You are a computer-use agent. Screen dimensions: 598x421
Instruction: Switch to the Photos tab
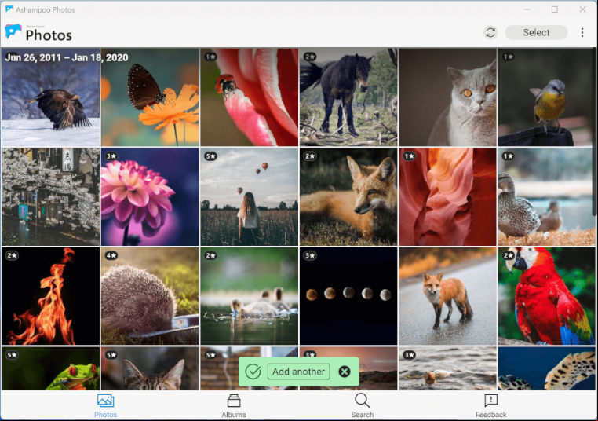pos(105,406)
